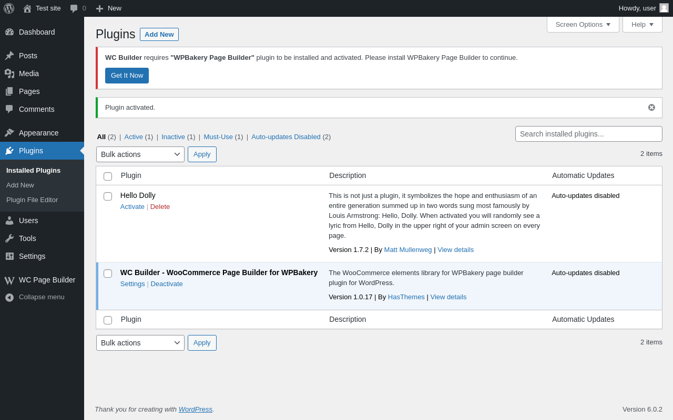Open the user avatar in admin bar
This screenshot has height=420, width=673.
point(664,8)
